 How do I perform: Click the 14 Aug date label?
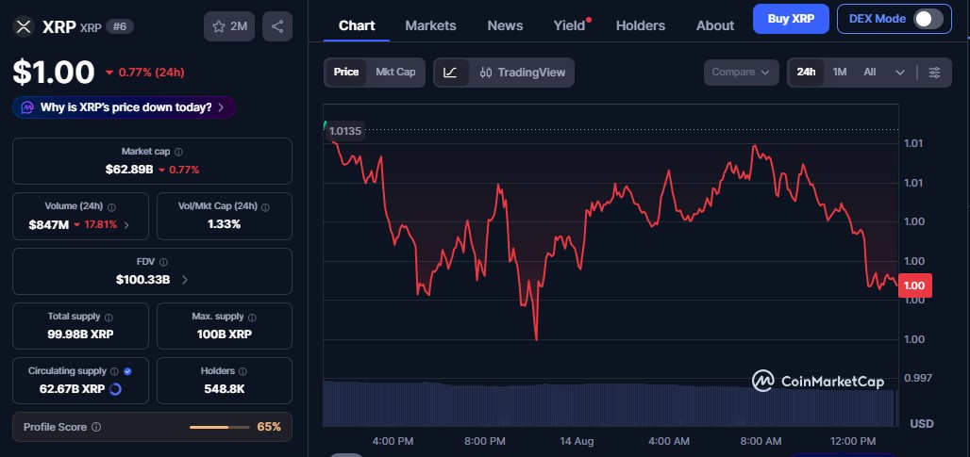pos(577,442)
